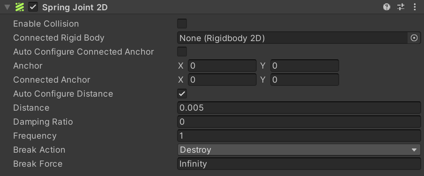Collapse the Spring Joint 2D foldout arrow
Viewport: 424px width, 176px height.
pos(7,7)
